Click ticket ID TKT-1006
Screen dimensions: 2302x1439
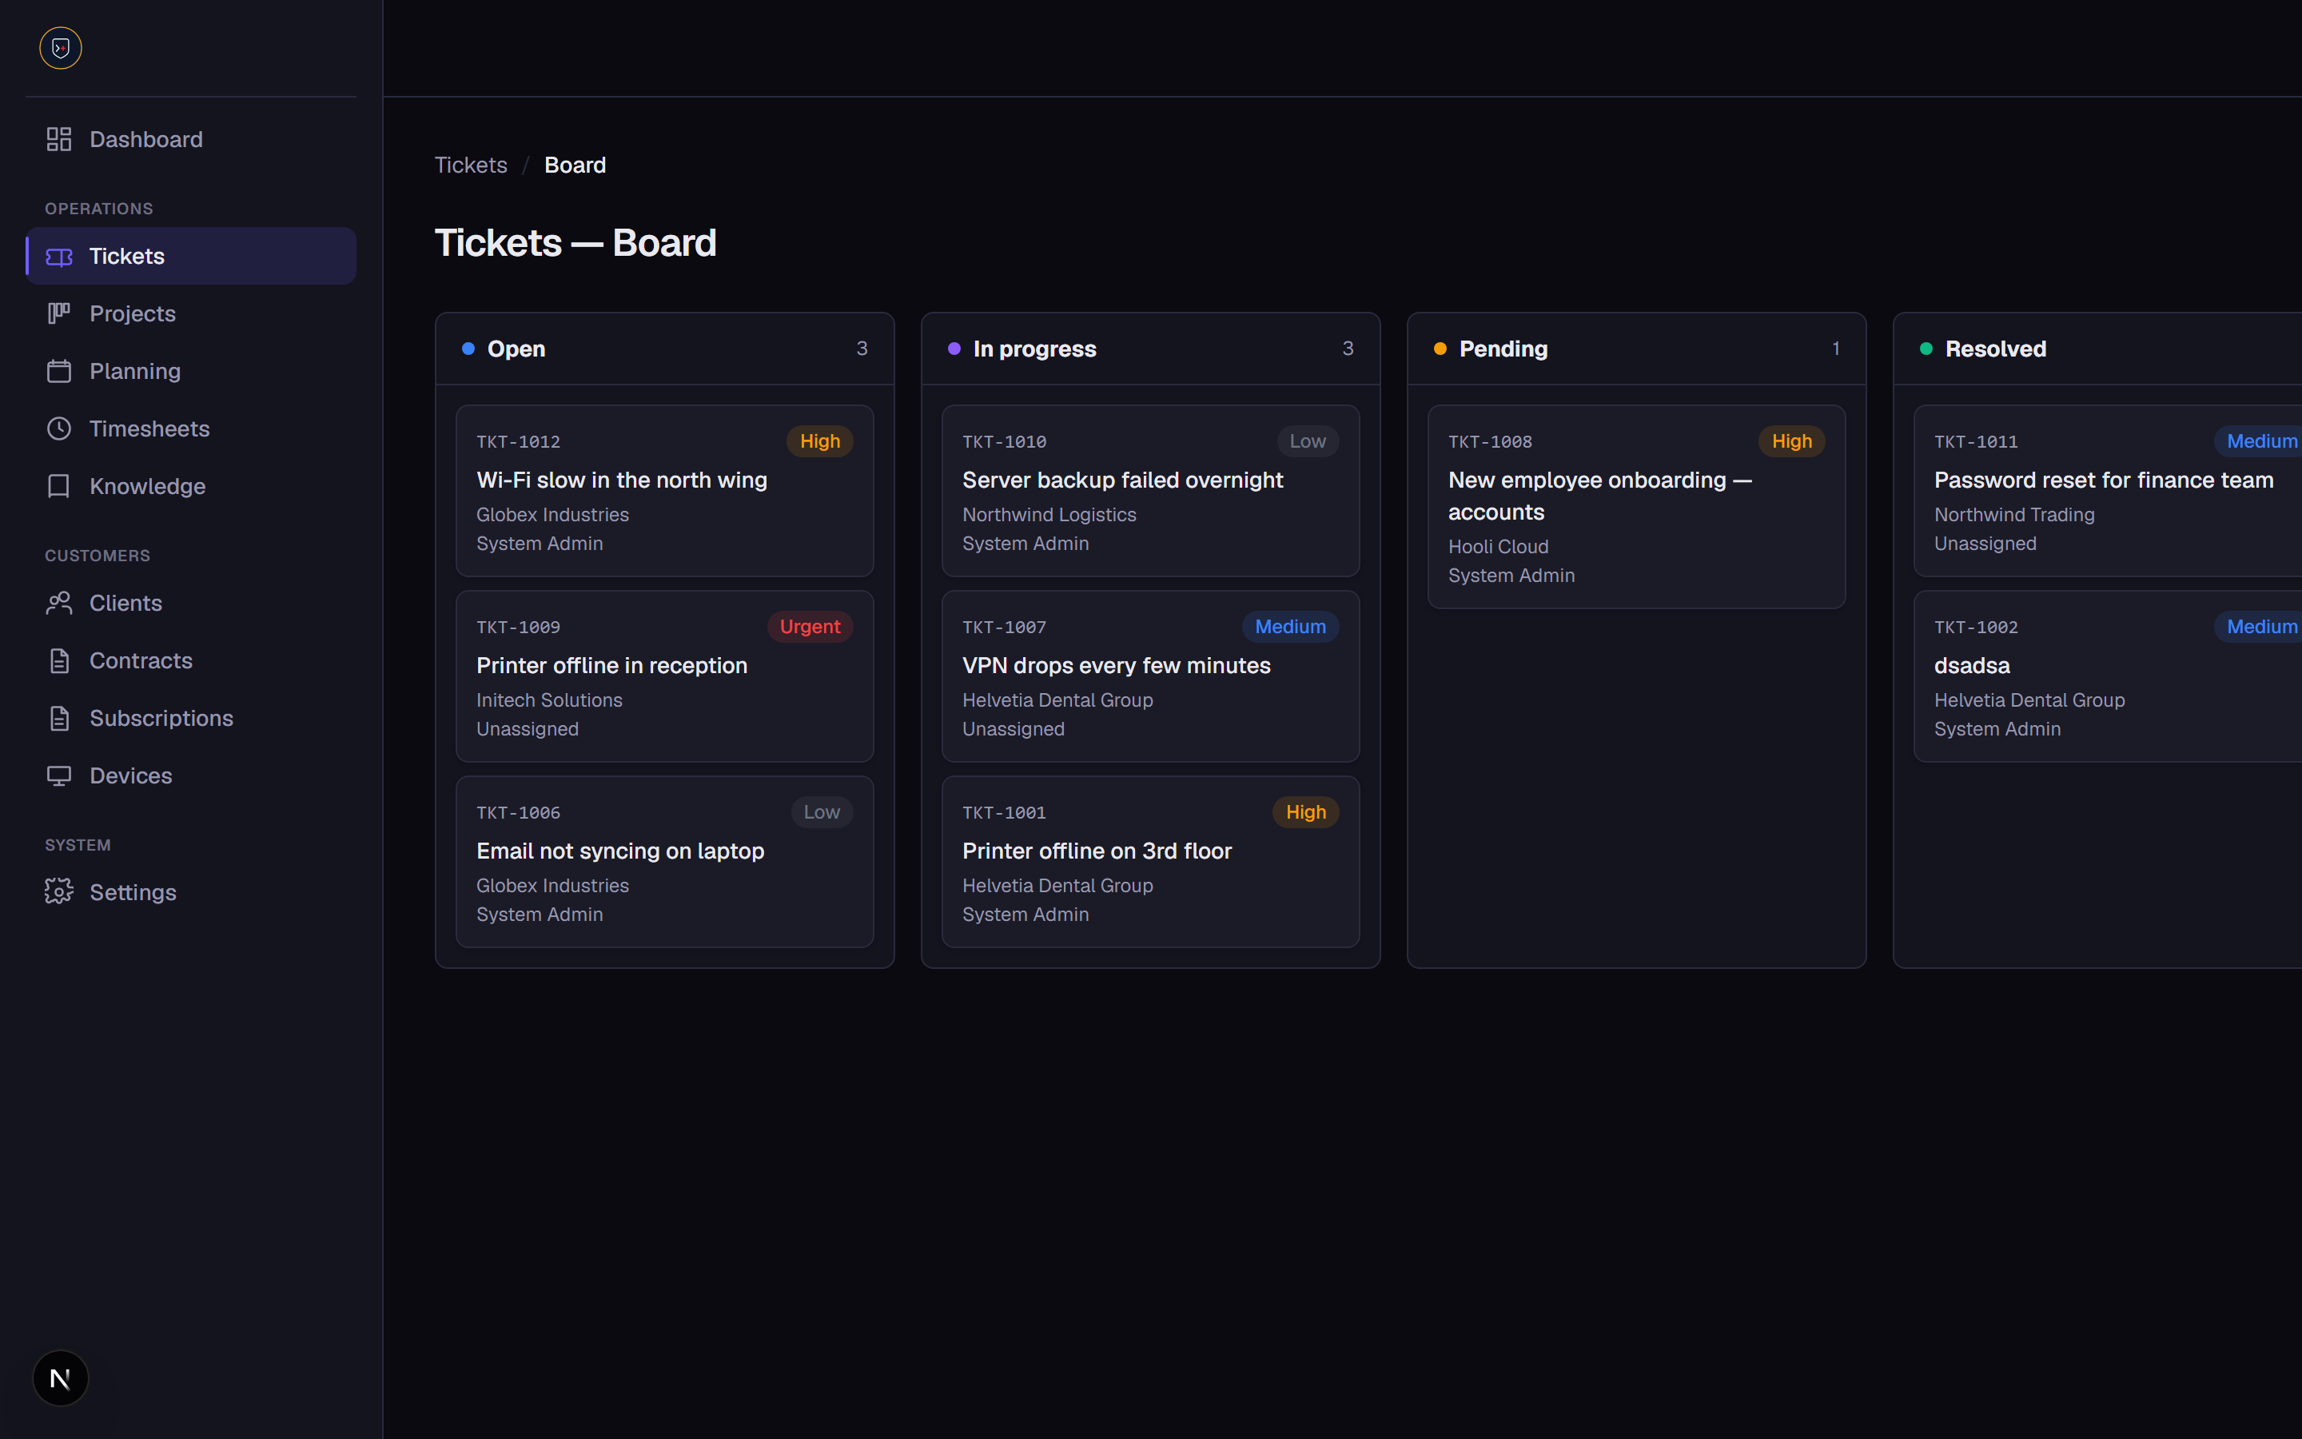pyautogui.click(x=519, y=813)
